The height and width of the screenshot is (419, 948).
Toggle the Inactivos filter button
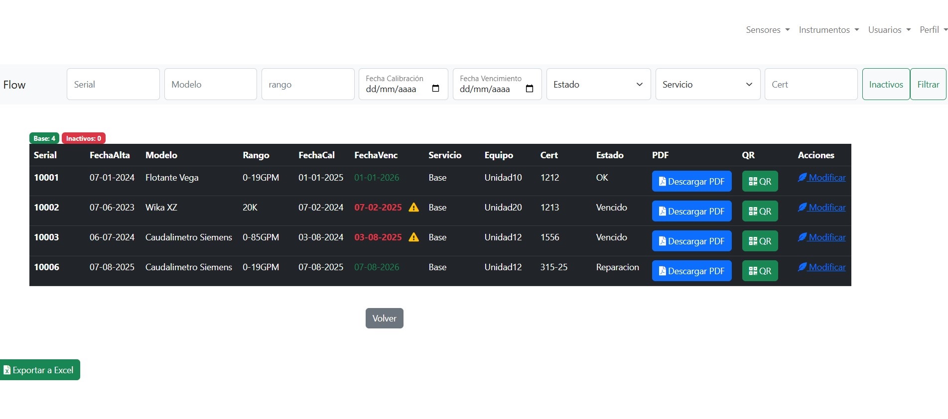coord(886,84)
